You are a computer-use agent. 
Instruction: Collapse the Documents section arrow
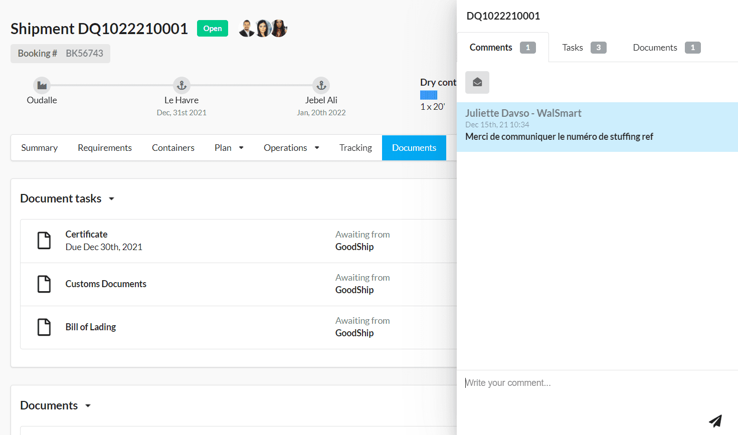(x=88, y=406)
